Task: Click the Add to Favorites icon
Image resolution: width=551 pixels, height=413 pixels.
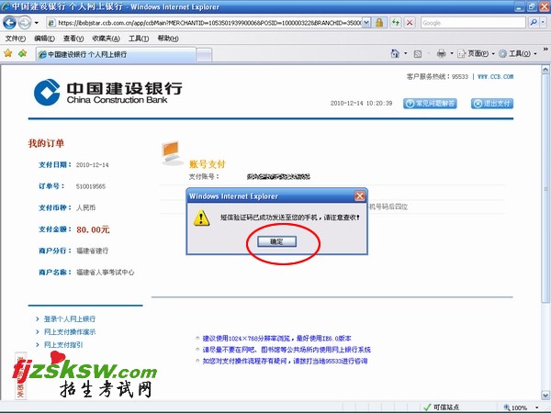Action: click(22, 54)
